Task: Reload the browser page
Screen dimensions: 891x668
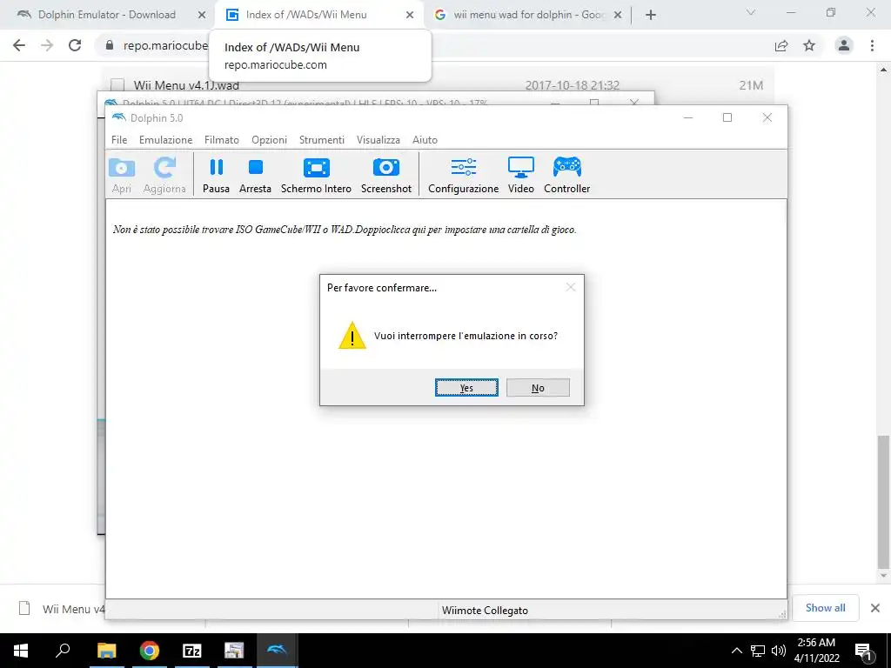Action: (75, 45)
